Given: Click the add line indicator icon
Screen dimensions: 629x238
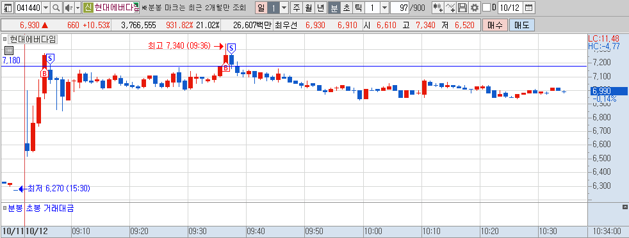Looking at the screenshot, I should point(451,7).
